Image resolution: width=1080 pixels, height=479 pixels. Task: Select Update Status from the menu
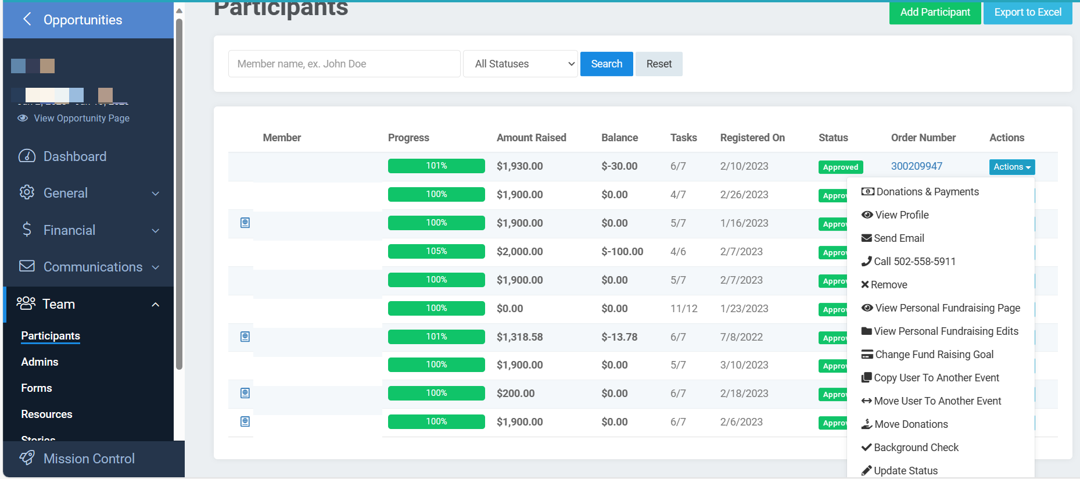click(x=899, y=471)
